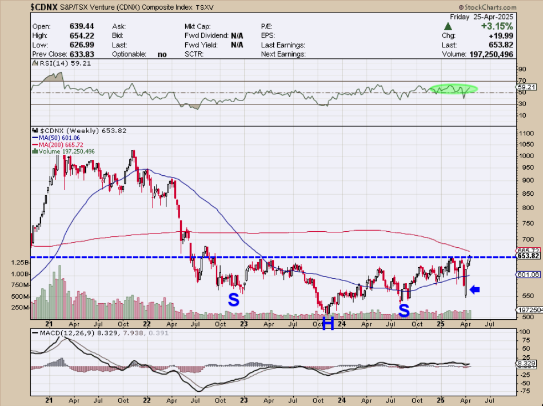
Task: Click the 1000 price axis label
Action: pyautogui.click(x=526, y=156)
